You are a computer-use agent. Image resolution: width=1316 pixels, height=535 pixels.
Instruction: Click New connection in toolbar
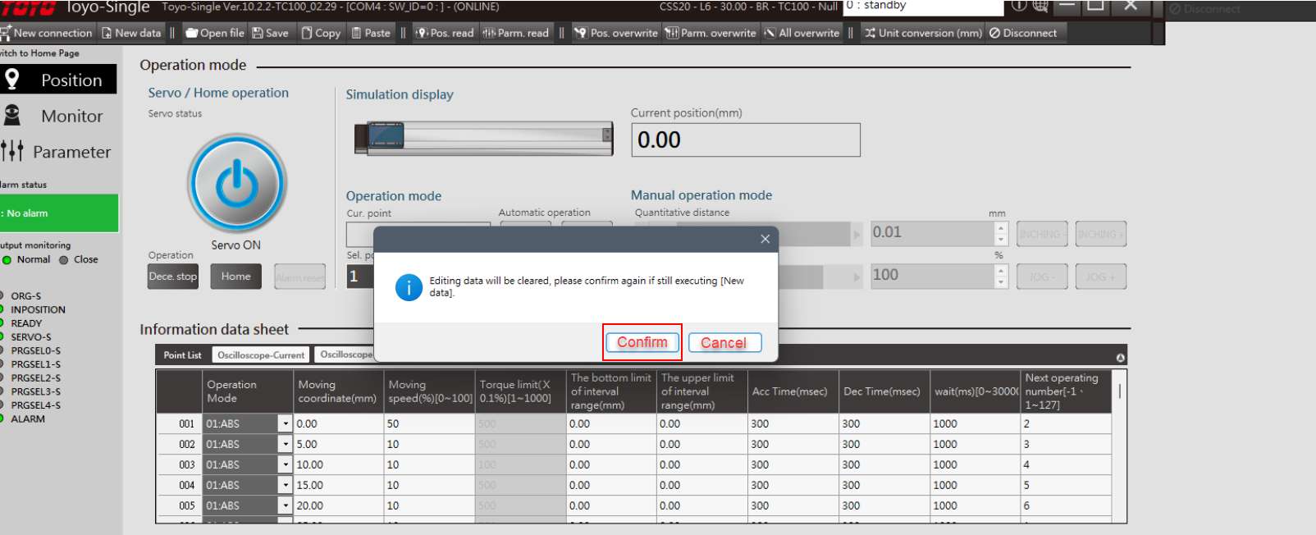[47, 33]
